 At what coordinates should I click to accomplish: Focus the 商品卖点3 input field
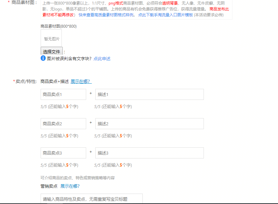click(x=63, y=153)
